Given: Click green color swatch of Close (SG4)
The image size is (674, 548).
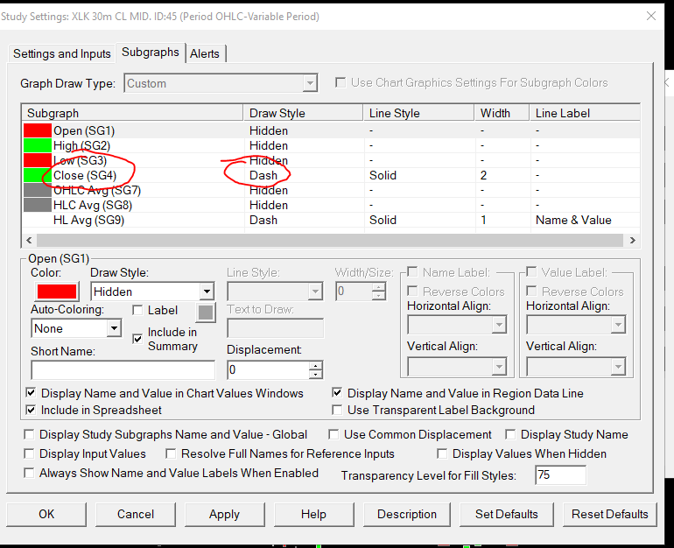Looking at the screenshot, I should tap(38, 175).
